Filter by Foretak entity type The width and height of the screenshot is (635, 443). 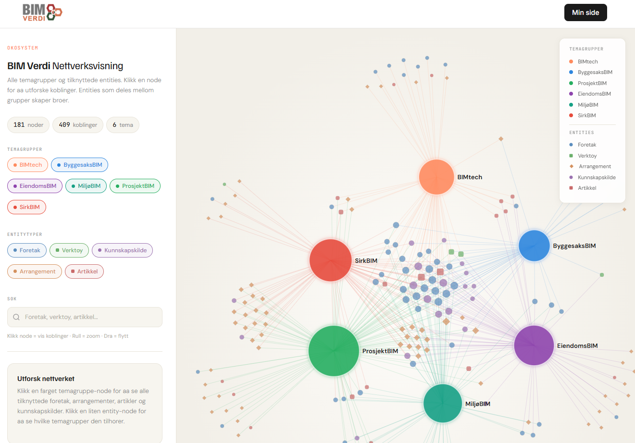tap(27, 250)
